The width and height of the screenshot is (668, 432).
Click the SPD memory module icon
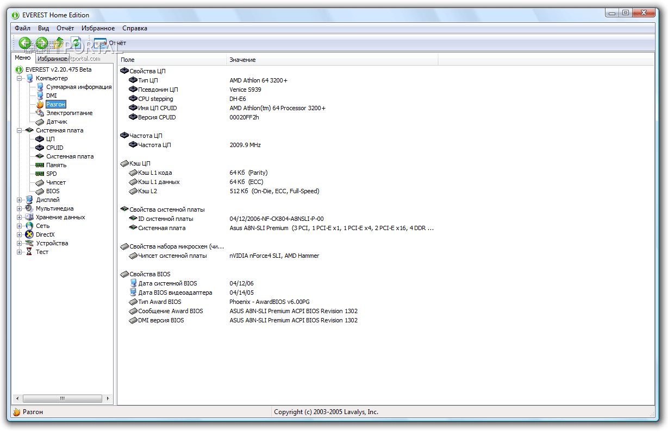(x=40, y=174)
